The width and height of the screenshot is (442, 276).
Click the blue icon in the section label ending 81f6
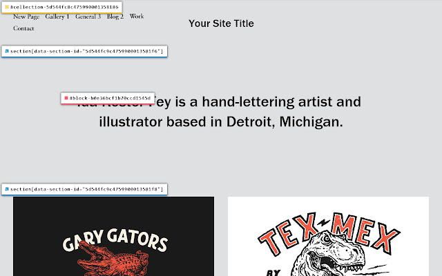[7, 51]
